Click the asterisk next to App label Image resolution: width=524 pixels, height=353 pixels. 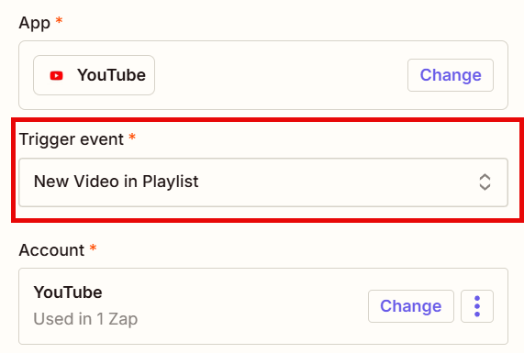(x=59, y=21)
